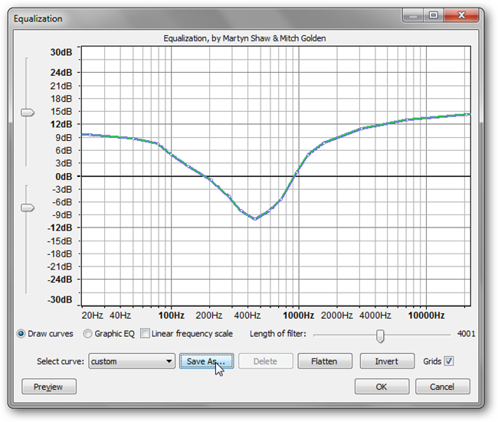
Task: Click the 4000Hz frequency label
Action: tap(375, 316)
